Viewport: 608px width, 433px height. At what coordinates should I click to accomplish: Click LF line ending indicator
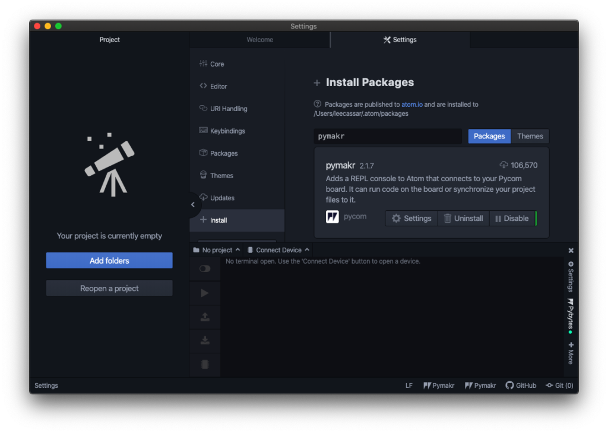tap(408, 385)
